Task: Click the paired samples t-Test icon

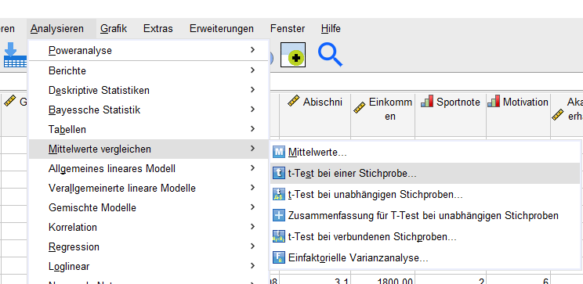Action: pos(278,236)
